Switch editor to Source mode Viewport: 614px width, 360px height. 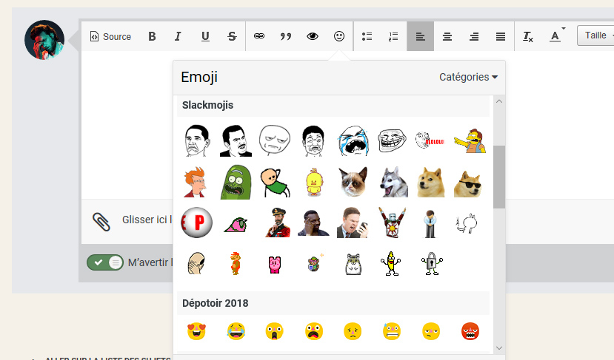110,36
